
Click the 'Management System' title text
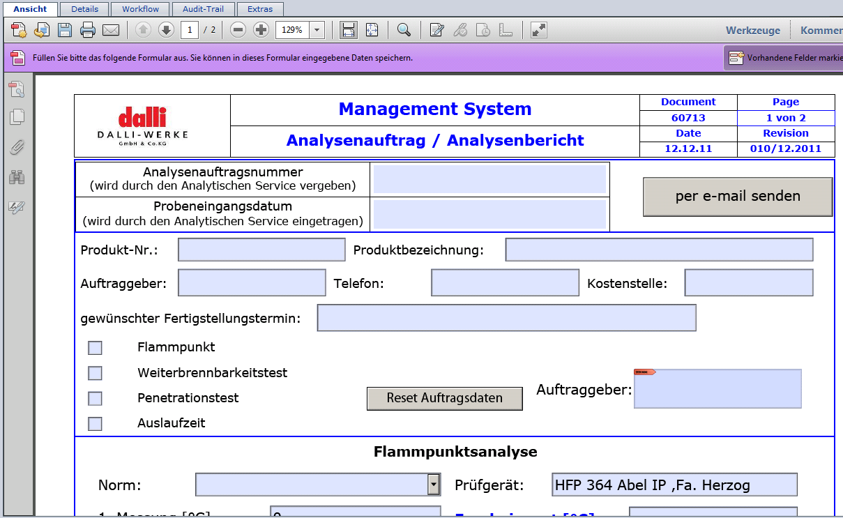tap(435, 109)
